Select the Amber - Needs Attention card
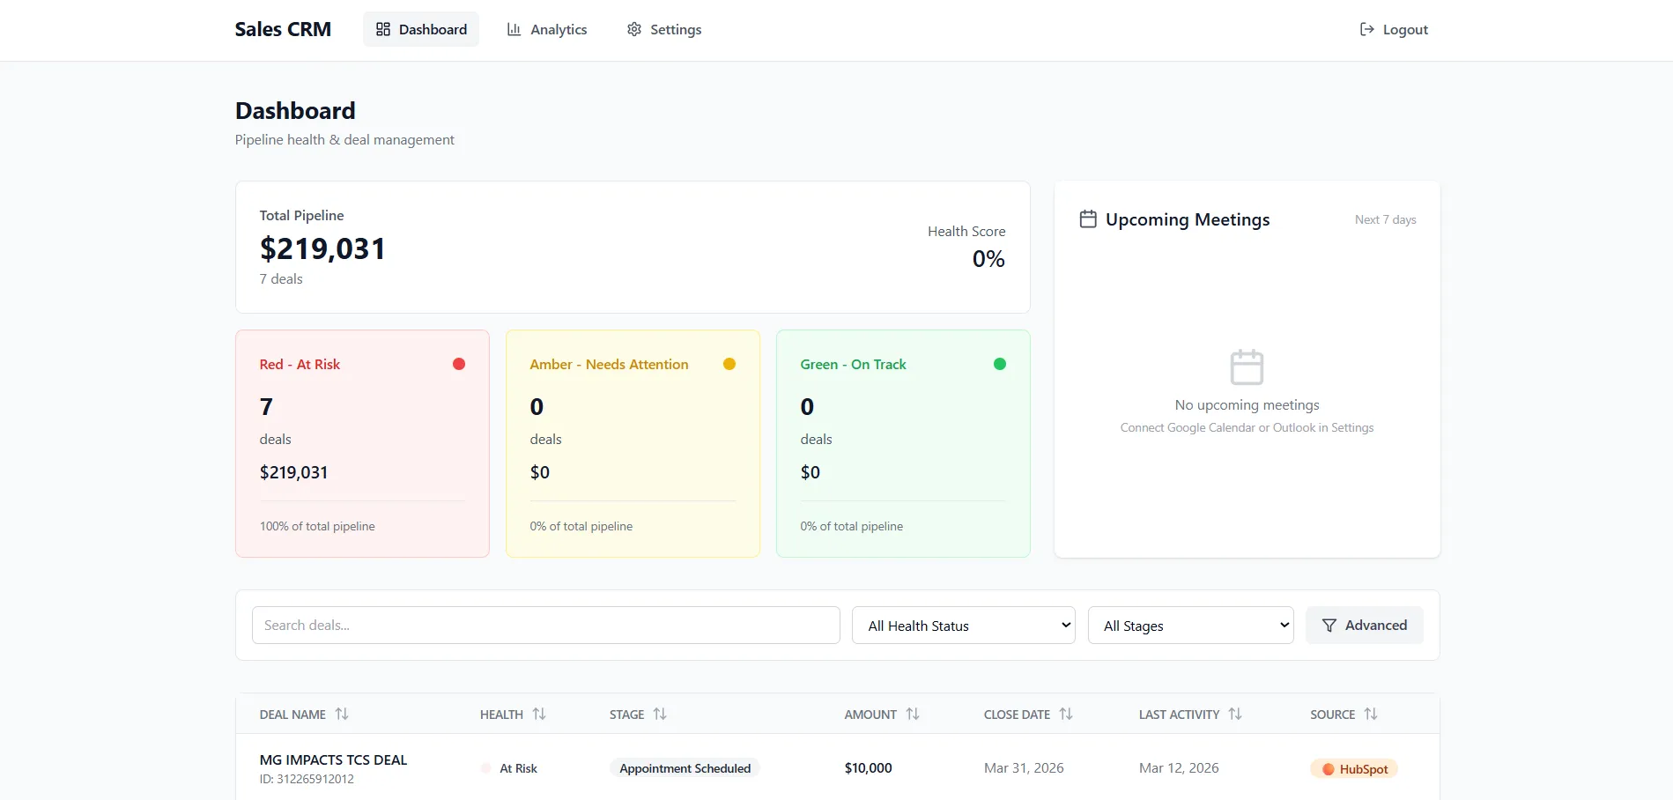The height and width of the screenshot is (800, 1673). pos(633,443)
